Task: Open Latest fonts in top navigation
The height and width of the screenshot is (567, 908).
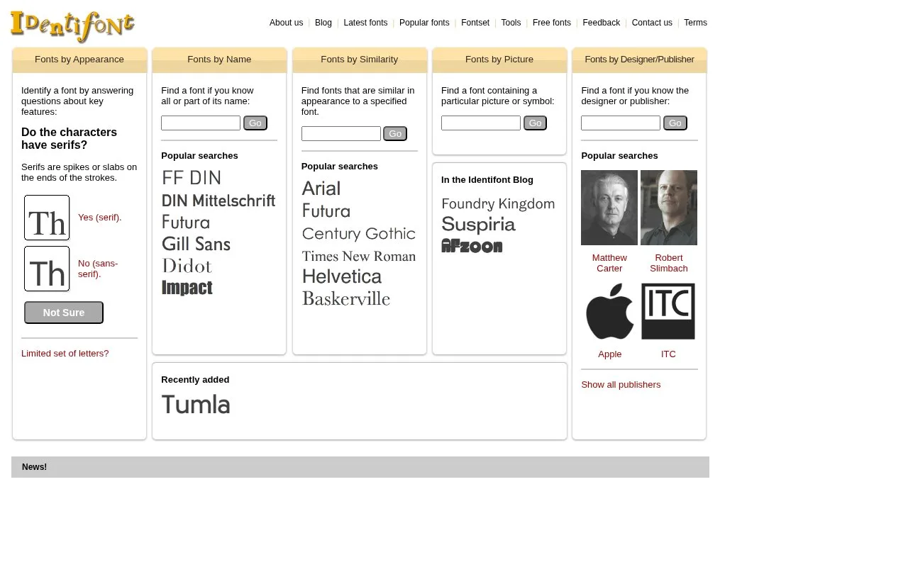Action: (x=365, y=23)
